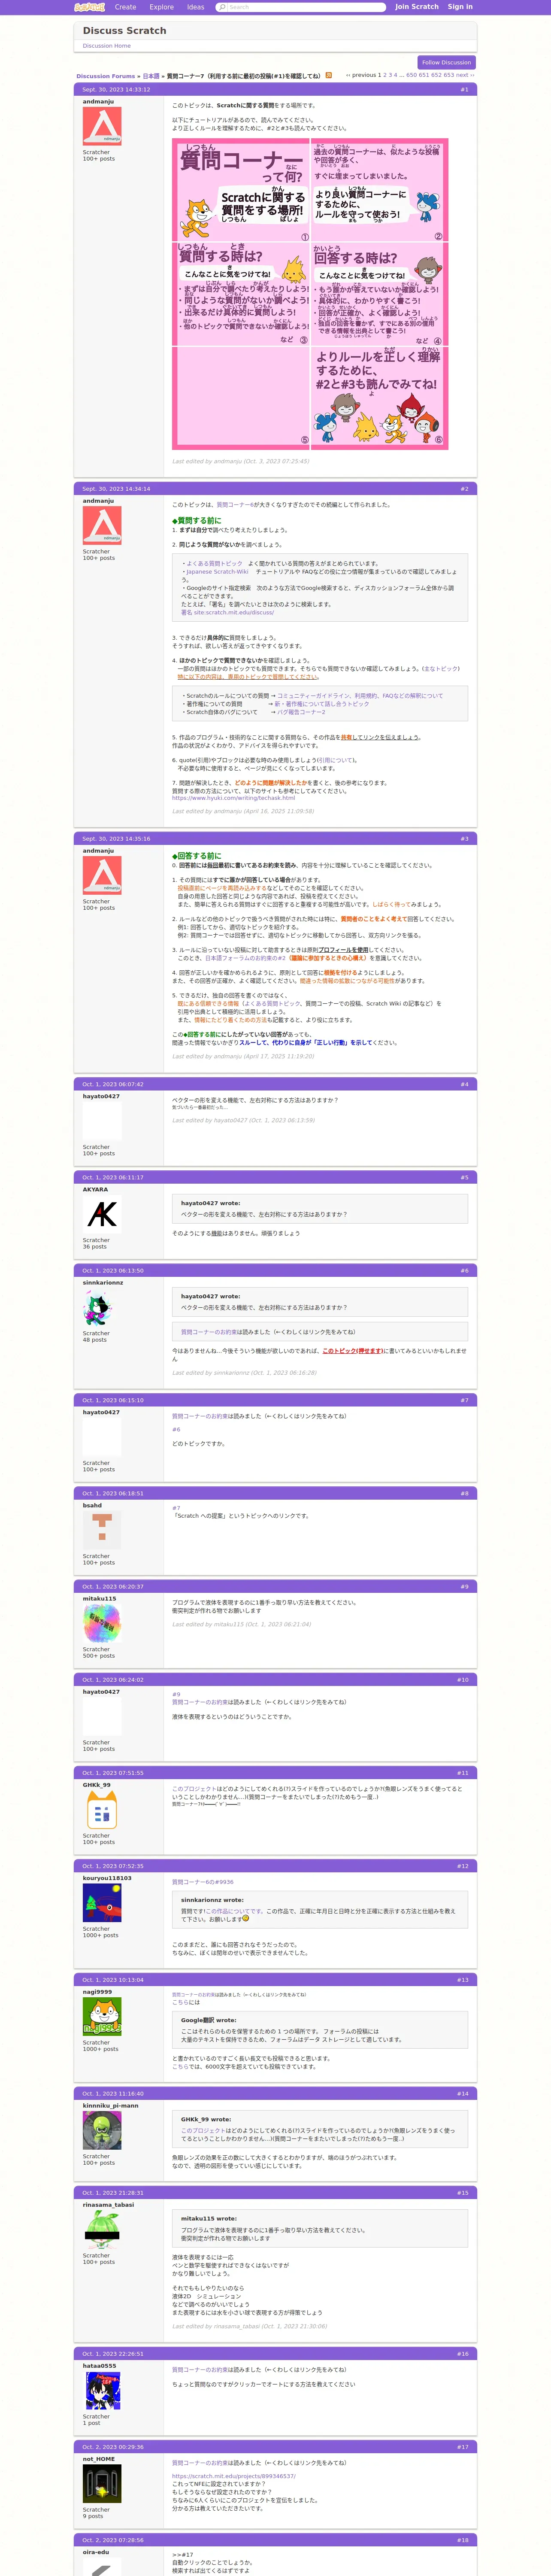Click the このトピック(押せます) link in post #6
The height and width of the screenshot is (2576, 551).
(353, 1351)
